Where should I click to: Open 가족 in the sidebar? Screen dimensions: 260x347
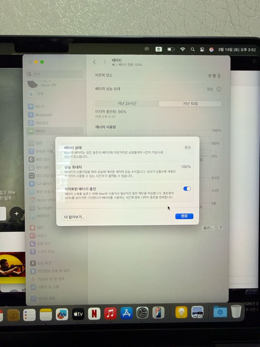pos(36,94)
